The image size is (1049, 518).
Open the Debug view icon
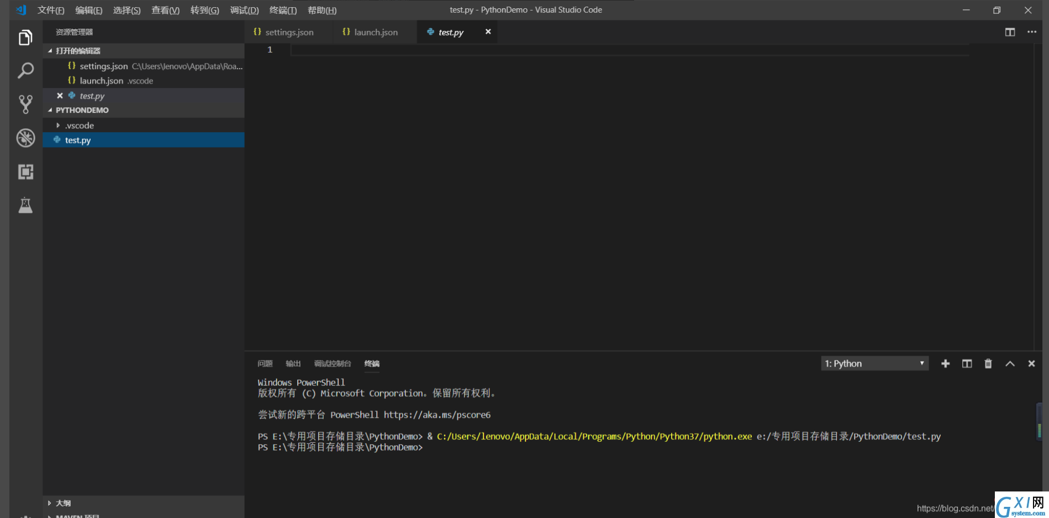click(25, 138)
